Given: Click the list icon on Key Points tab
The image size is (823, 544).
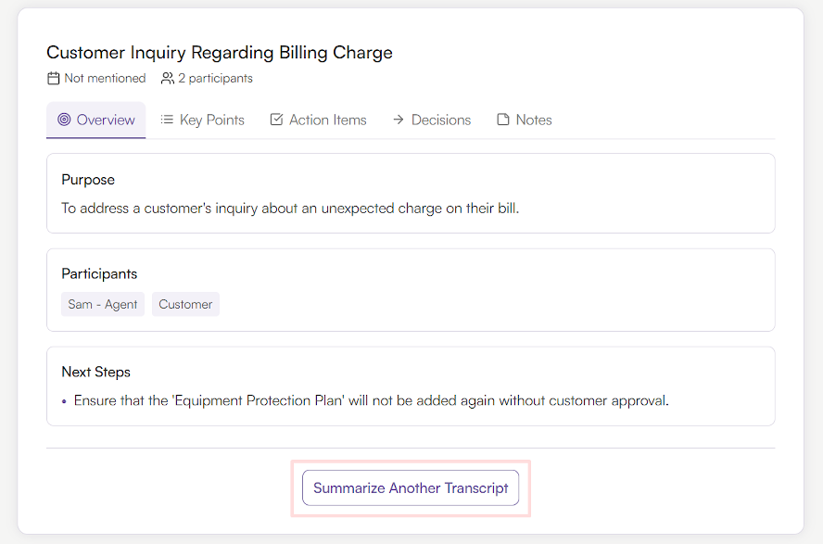Looking at the screenshot, I should pos(167,120).
